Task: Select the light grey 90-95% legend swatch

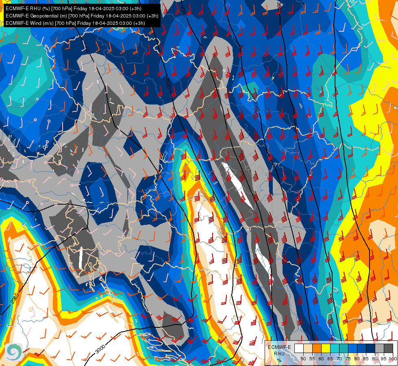Action: (379, 348)
